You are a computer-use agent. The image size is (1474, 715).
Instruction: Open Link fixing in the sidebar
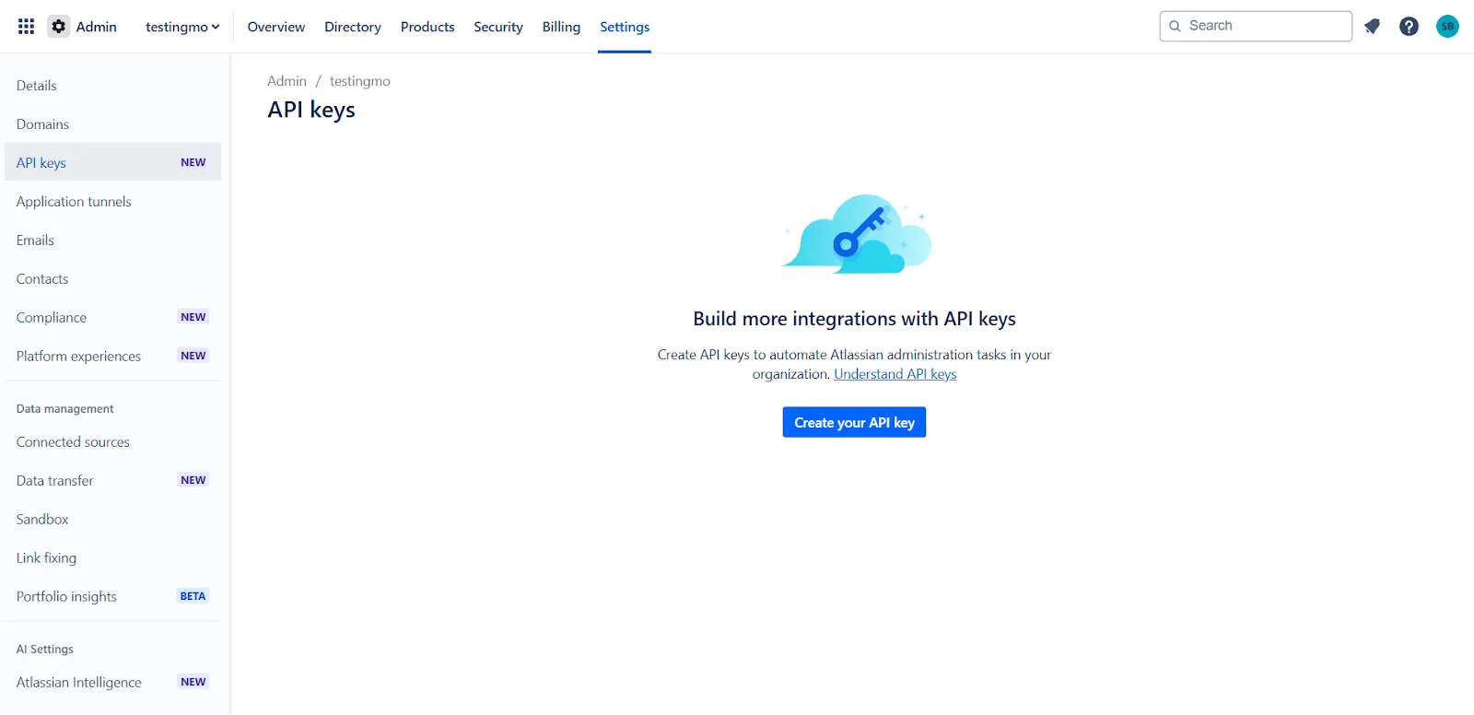[x=112, y=558]
